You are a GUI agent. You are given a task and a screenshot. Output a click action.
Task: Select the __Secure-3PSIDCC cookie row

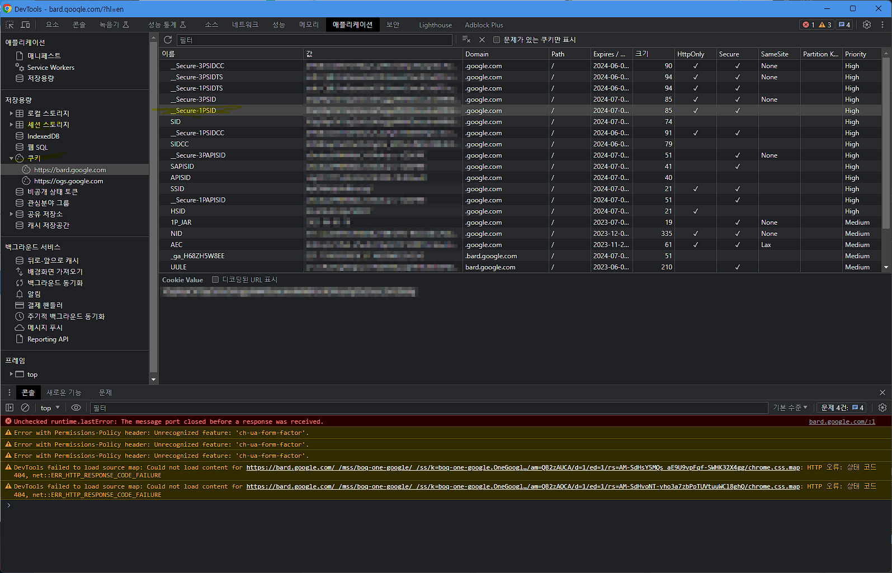(x=520, y=65)
